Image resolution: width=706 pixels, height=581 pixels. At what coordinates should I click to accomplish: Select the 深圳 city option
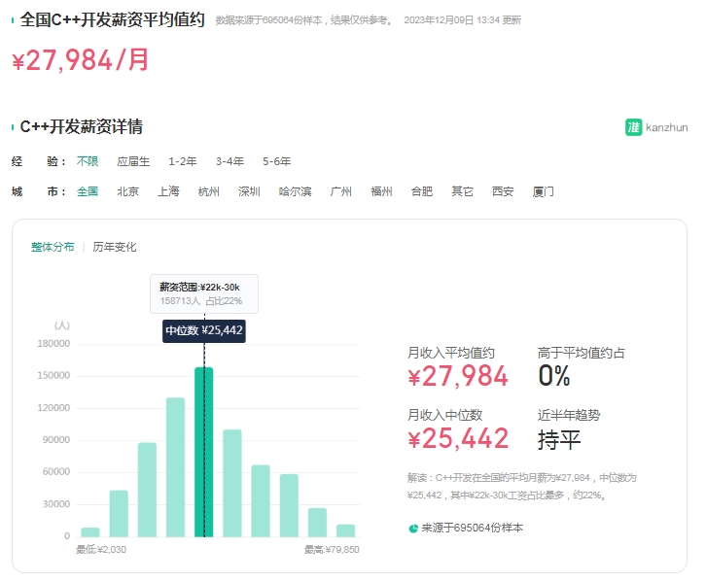(x=249, y=191)
